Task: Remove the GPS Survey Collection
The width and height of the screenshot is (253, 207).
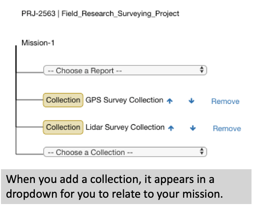Action: (x=225, y=102)
